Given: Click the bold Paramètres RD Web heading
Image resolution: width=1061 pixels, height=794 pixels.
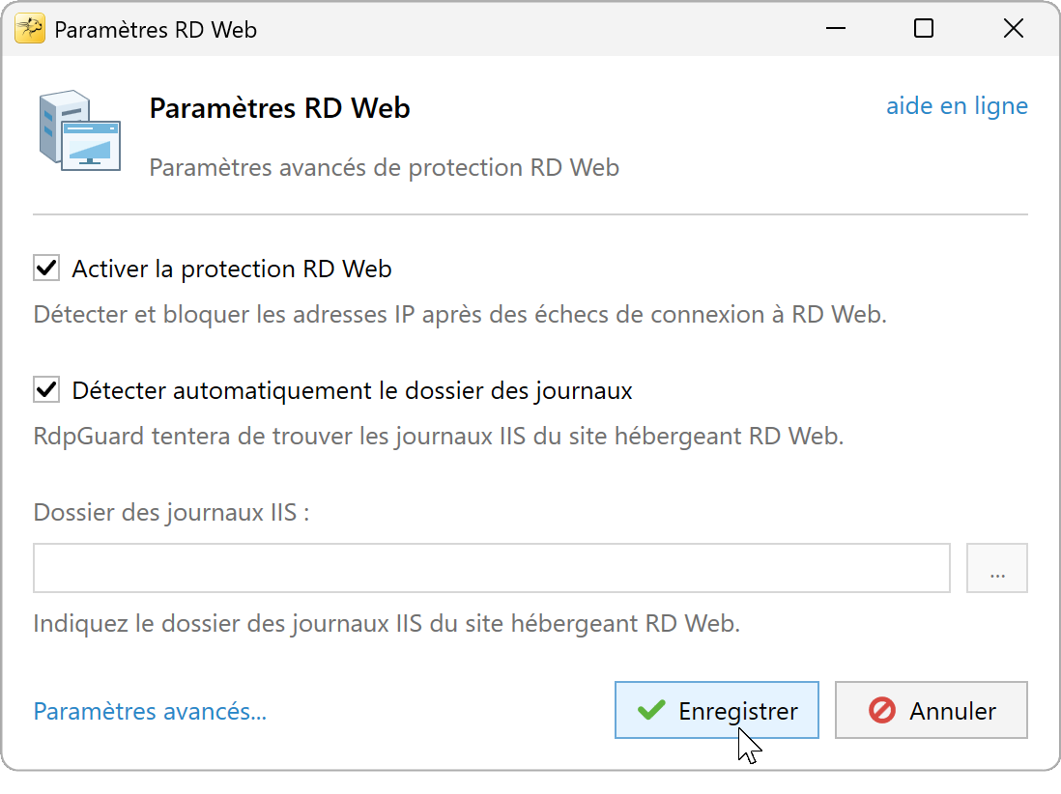Looking at the screenshot, I should tap(279, 108).
